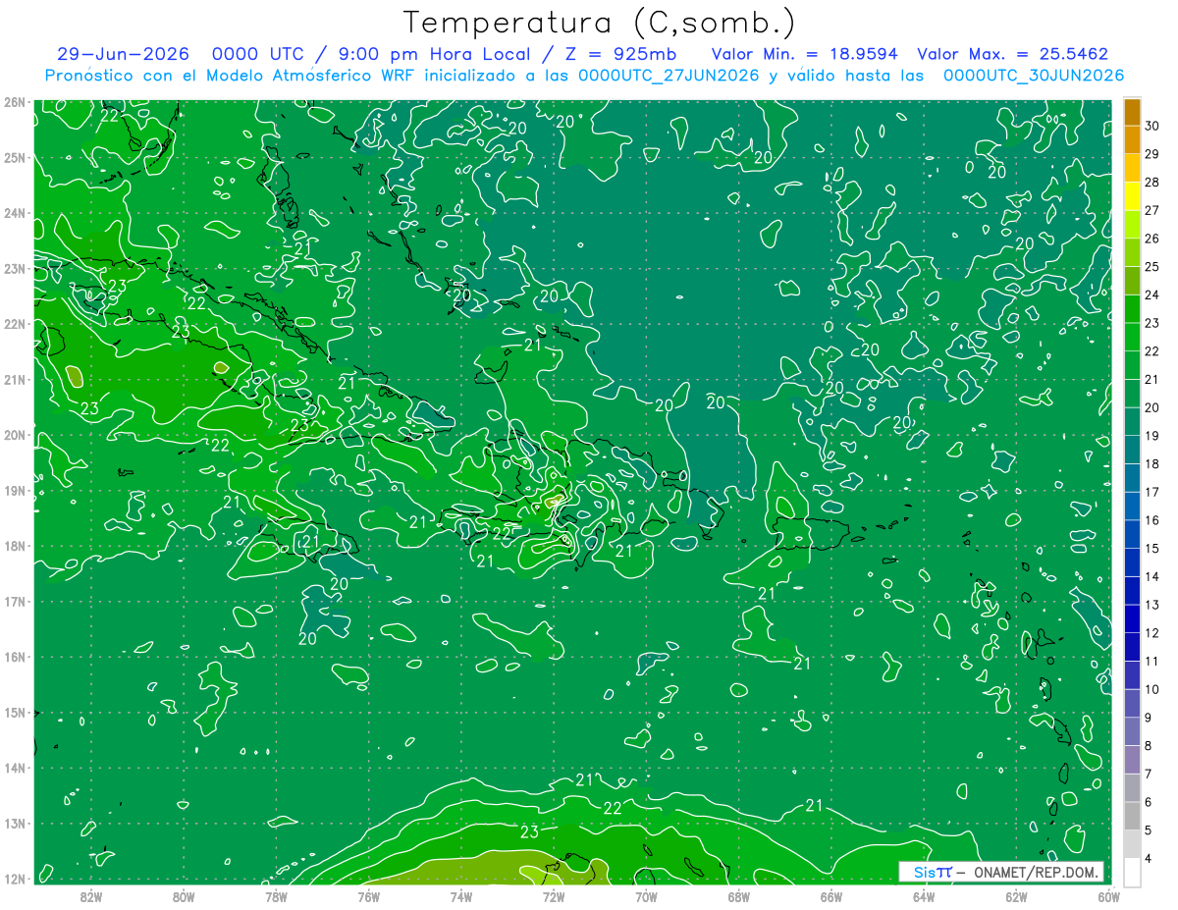Click the SisPI logo in the credit box
The image size is (1178, 910).
coord(933,872)
